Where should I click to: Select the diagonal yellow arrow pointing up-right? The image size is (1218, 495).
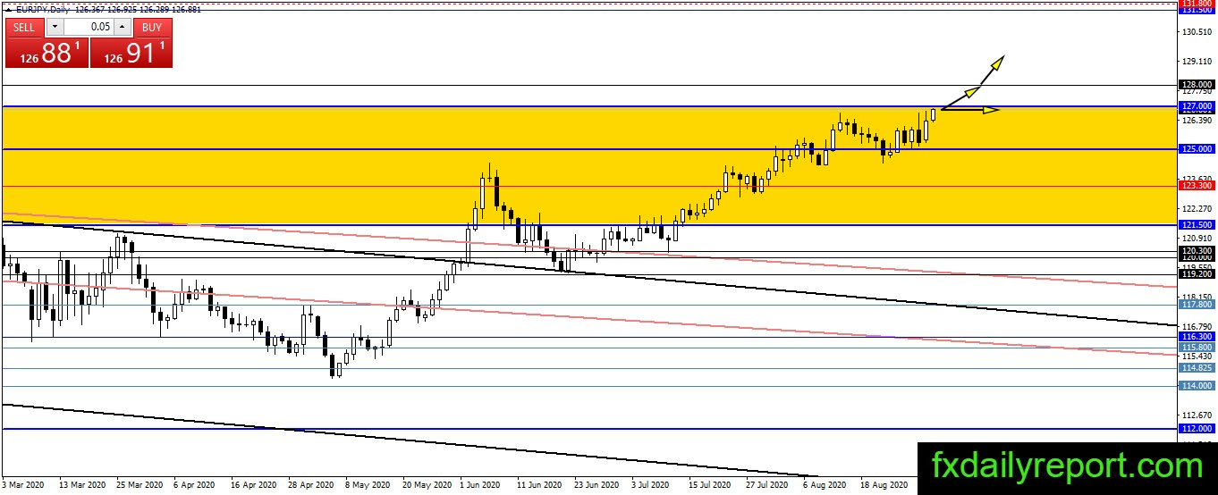[x=973, y=82]
